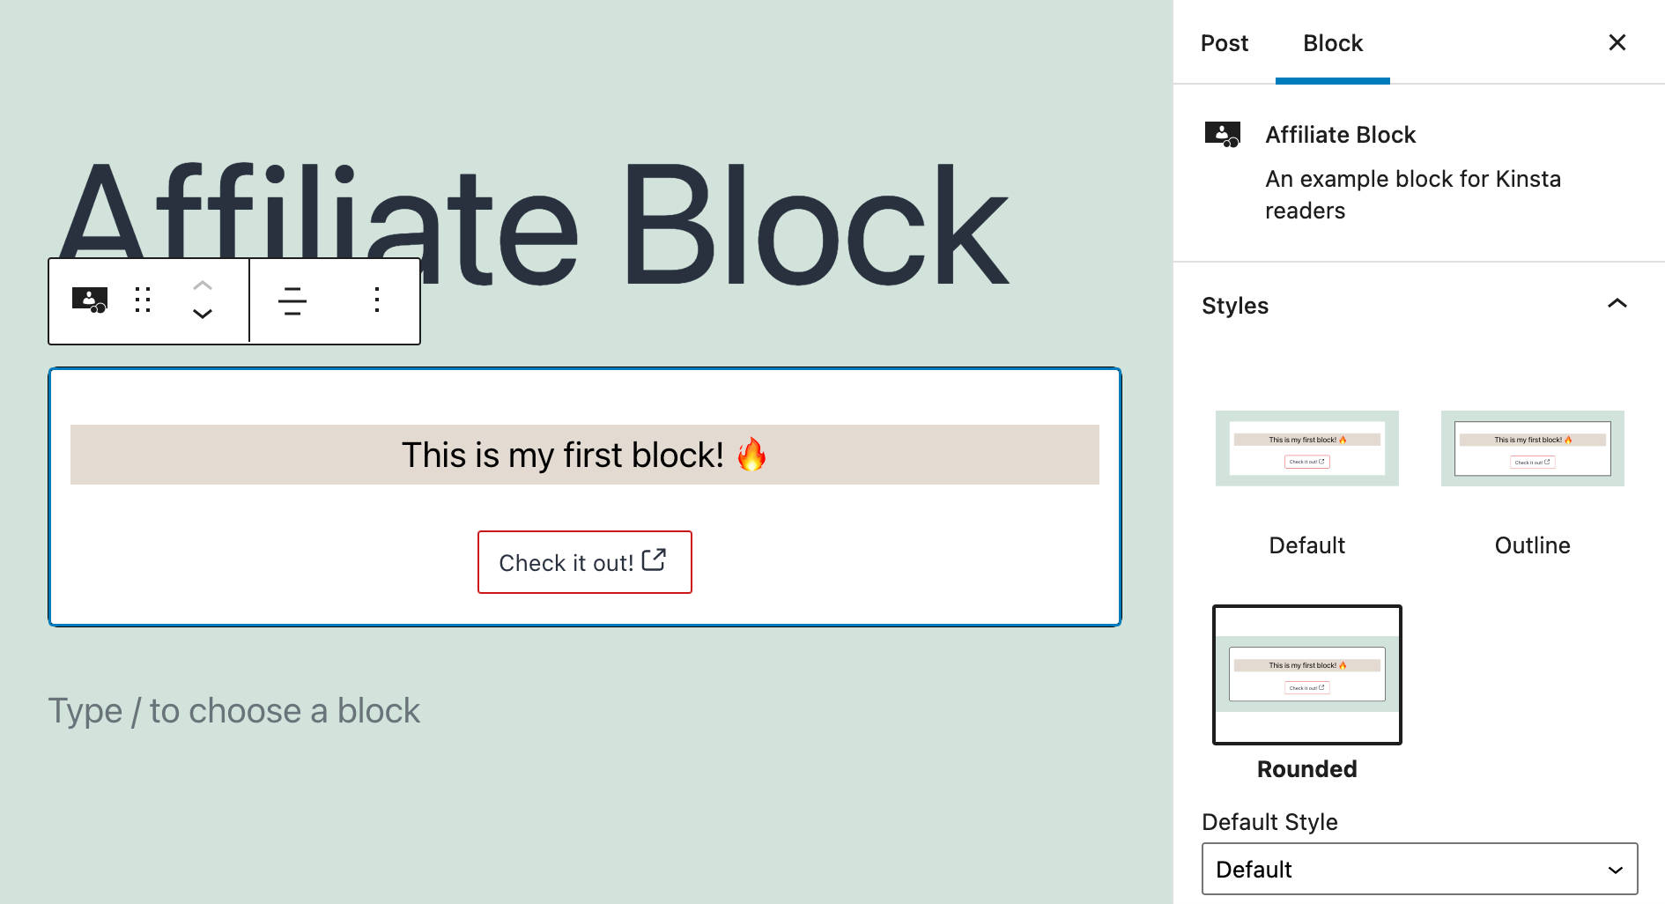Switch to the Block tab
Screen dimensions: 1665x904
coord(1332,43)
